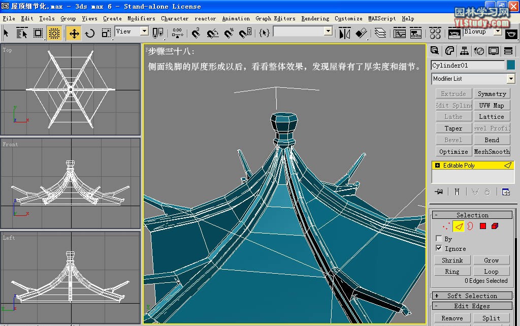The width and height of the screenshot is (520, 326).
Task: Click the Select and Manipulate icon
Action: coord(177,33)
